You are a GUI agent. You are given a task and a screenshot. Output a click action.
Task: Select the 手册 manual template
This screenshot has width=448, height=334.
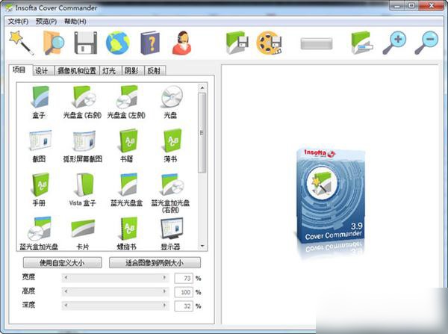39,190
